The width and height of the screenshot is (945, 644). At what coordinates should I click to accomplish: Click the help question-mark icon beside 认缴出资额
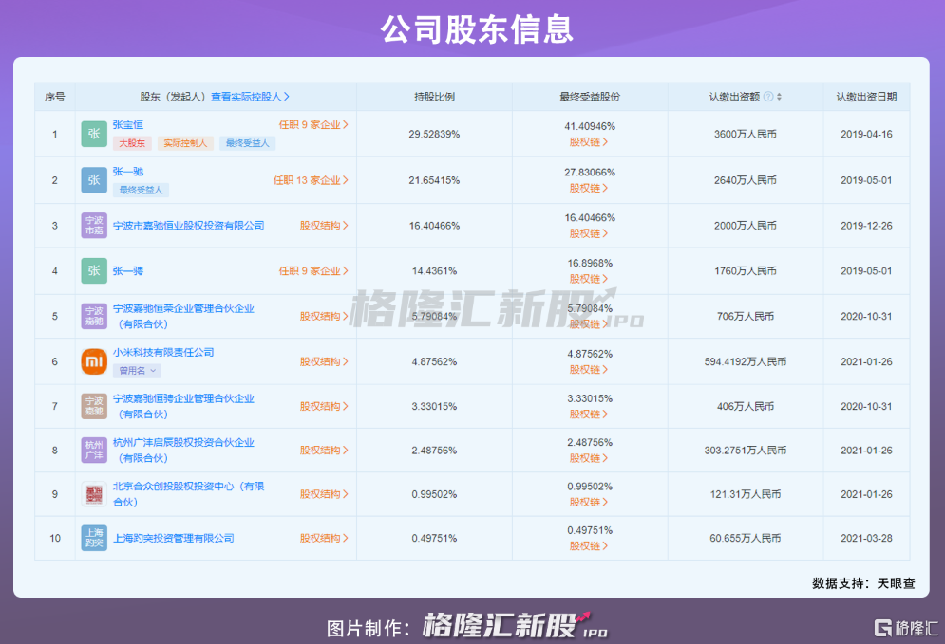coord(767,97)
